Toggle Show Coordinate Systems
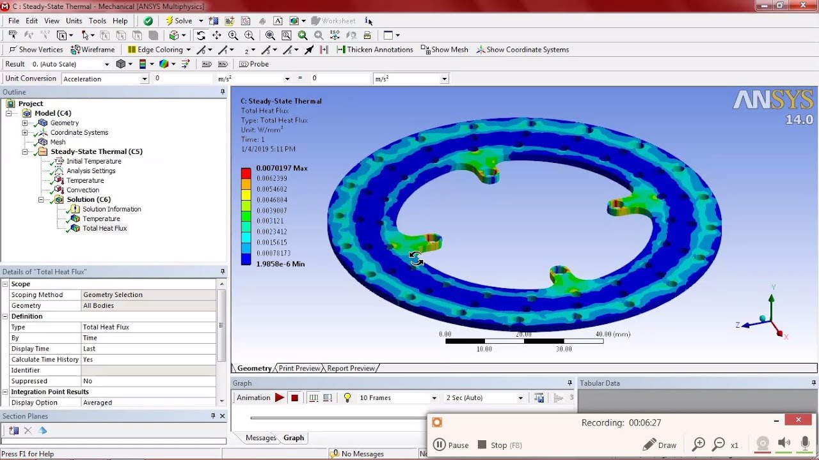This screenshot has width=819, height=460. (x=522, y=49)
